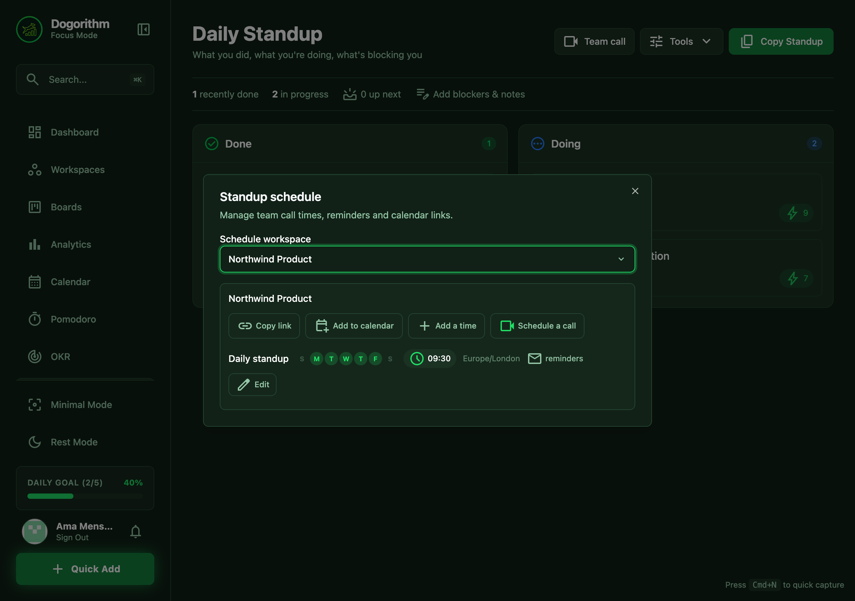Click the Daily Goal progress bar
Screen dimensions: 855x601
click(85, 496)
